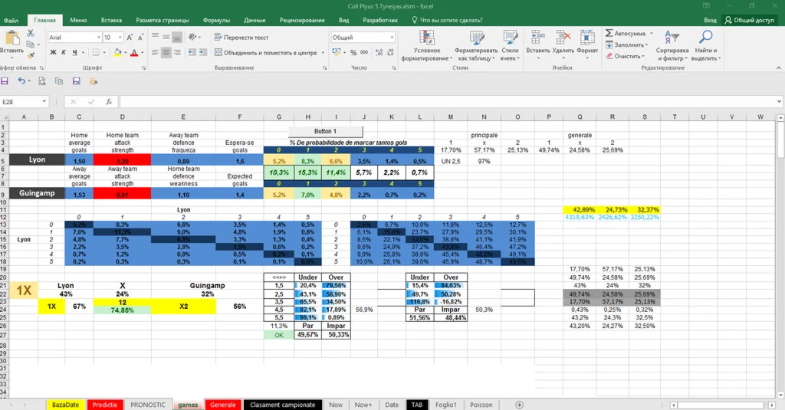Screen dimensions: 785x410
Task: Toggle bottom vertical alignment
Action: click(177, 38)
